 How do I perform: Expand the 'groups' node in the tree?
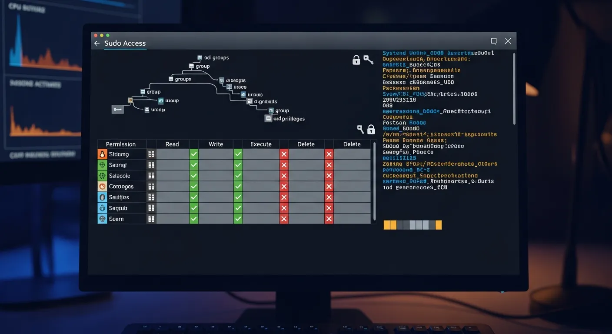[x=171, y=79]
